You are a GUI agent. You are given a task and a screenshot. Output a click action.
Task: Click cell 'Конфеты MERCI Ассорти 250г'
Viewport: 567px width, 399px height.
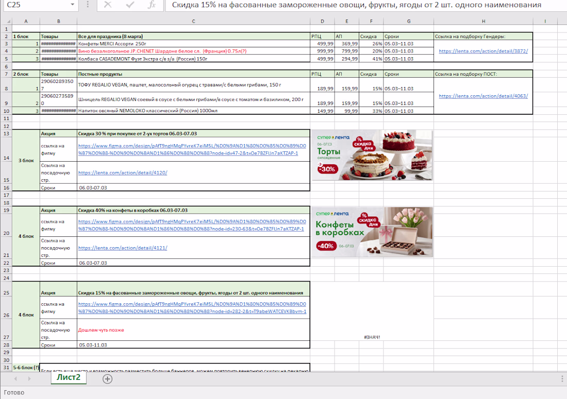(193, 44)
